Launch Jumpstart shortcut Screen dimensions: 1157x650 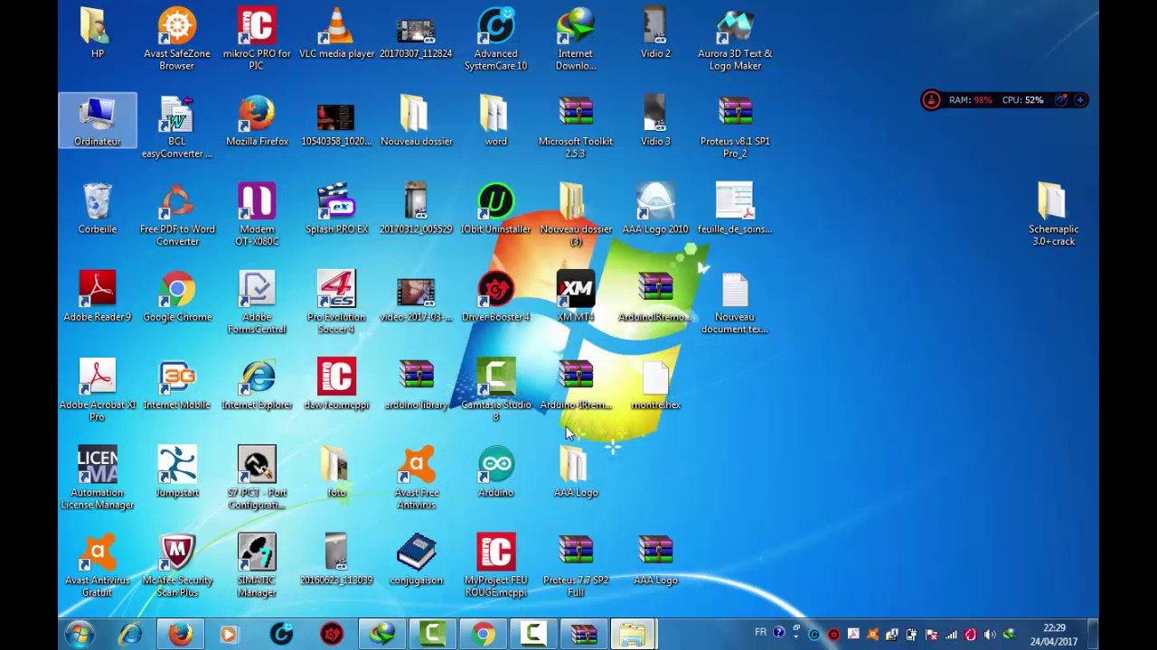pyautogui.click(x=177, y=472)
